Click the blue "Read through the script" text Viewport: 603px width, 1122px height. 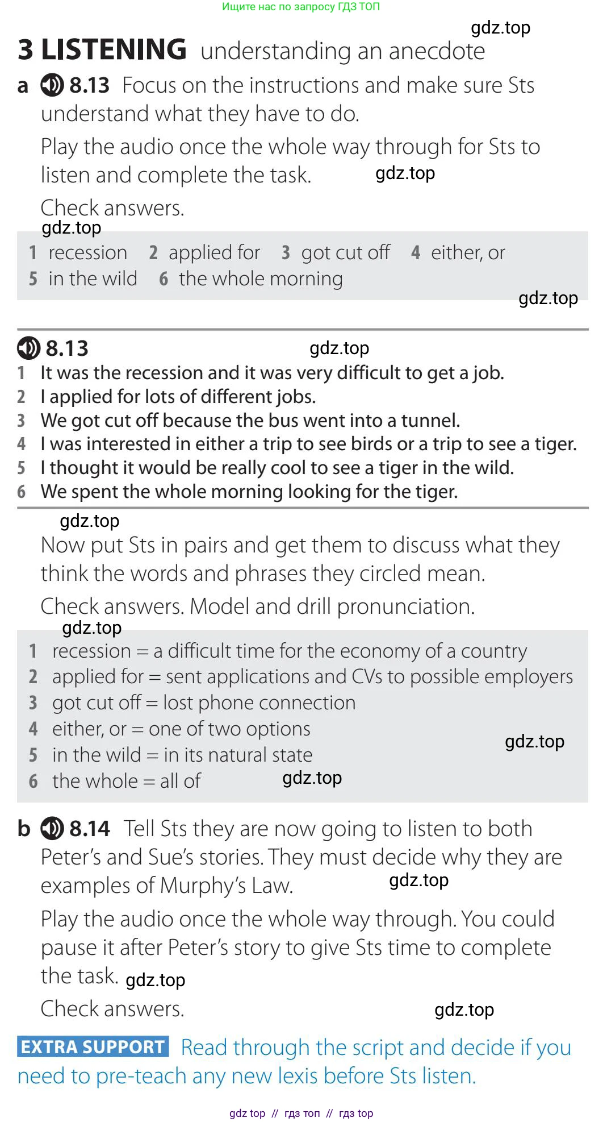[x=375, y=1047]
